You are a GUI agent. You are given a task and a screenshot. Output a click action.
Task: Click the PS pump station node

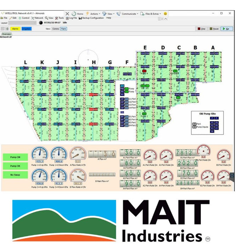[122, 95]
